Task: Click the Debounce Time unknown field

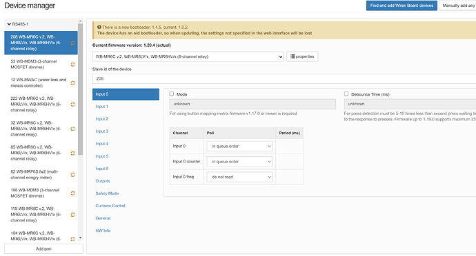Action: pos(410,104)
